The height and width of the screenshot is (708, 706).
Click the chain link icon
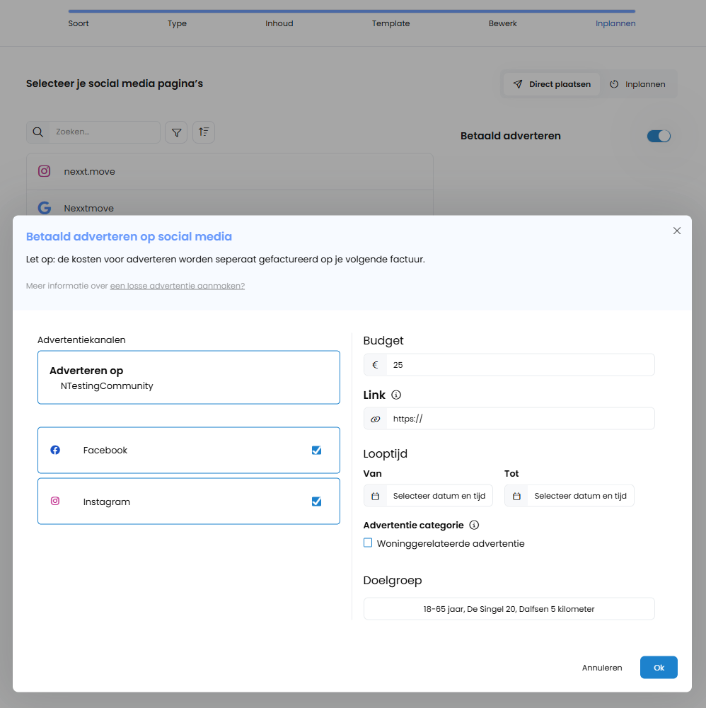(x=375, y=419)
